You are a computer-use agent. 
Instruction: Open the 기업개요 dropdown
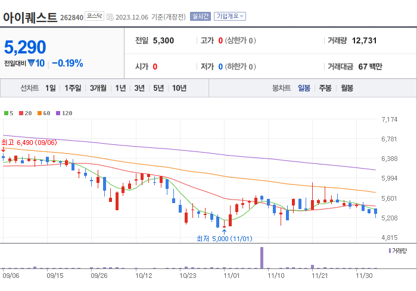point(230,17)
